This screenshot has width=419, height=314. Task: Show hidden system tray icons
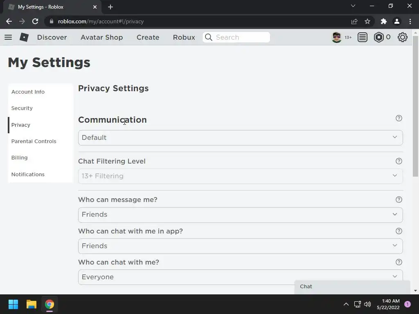[x=346, y=304]
